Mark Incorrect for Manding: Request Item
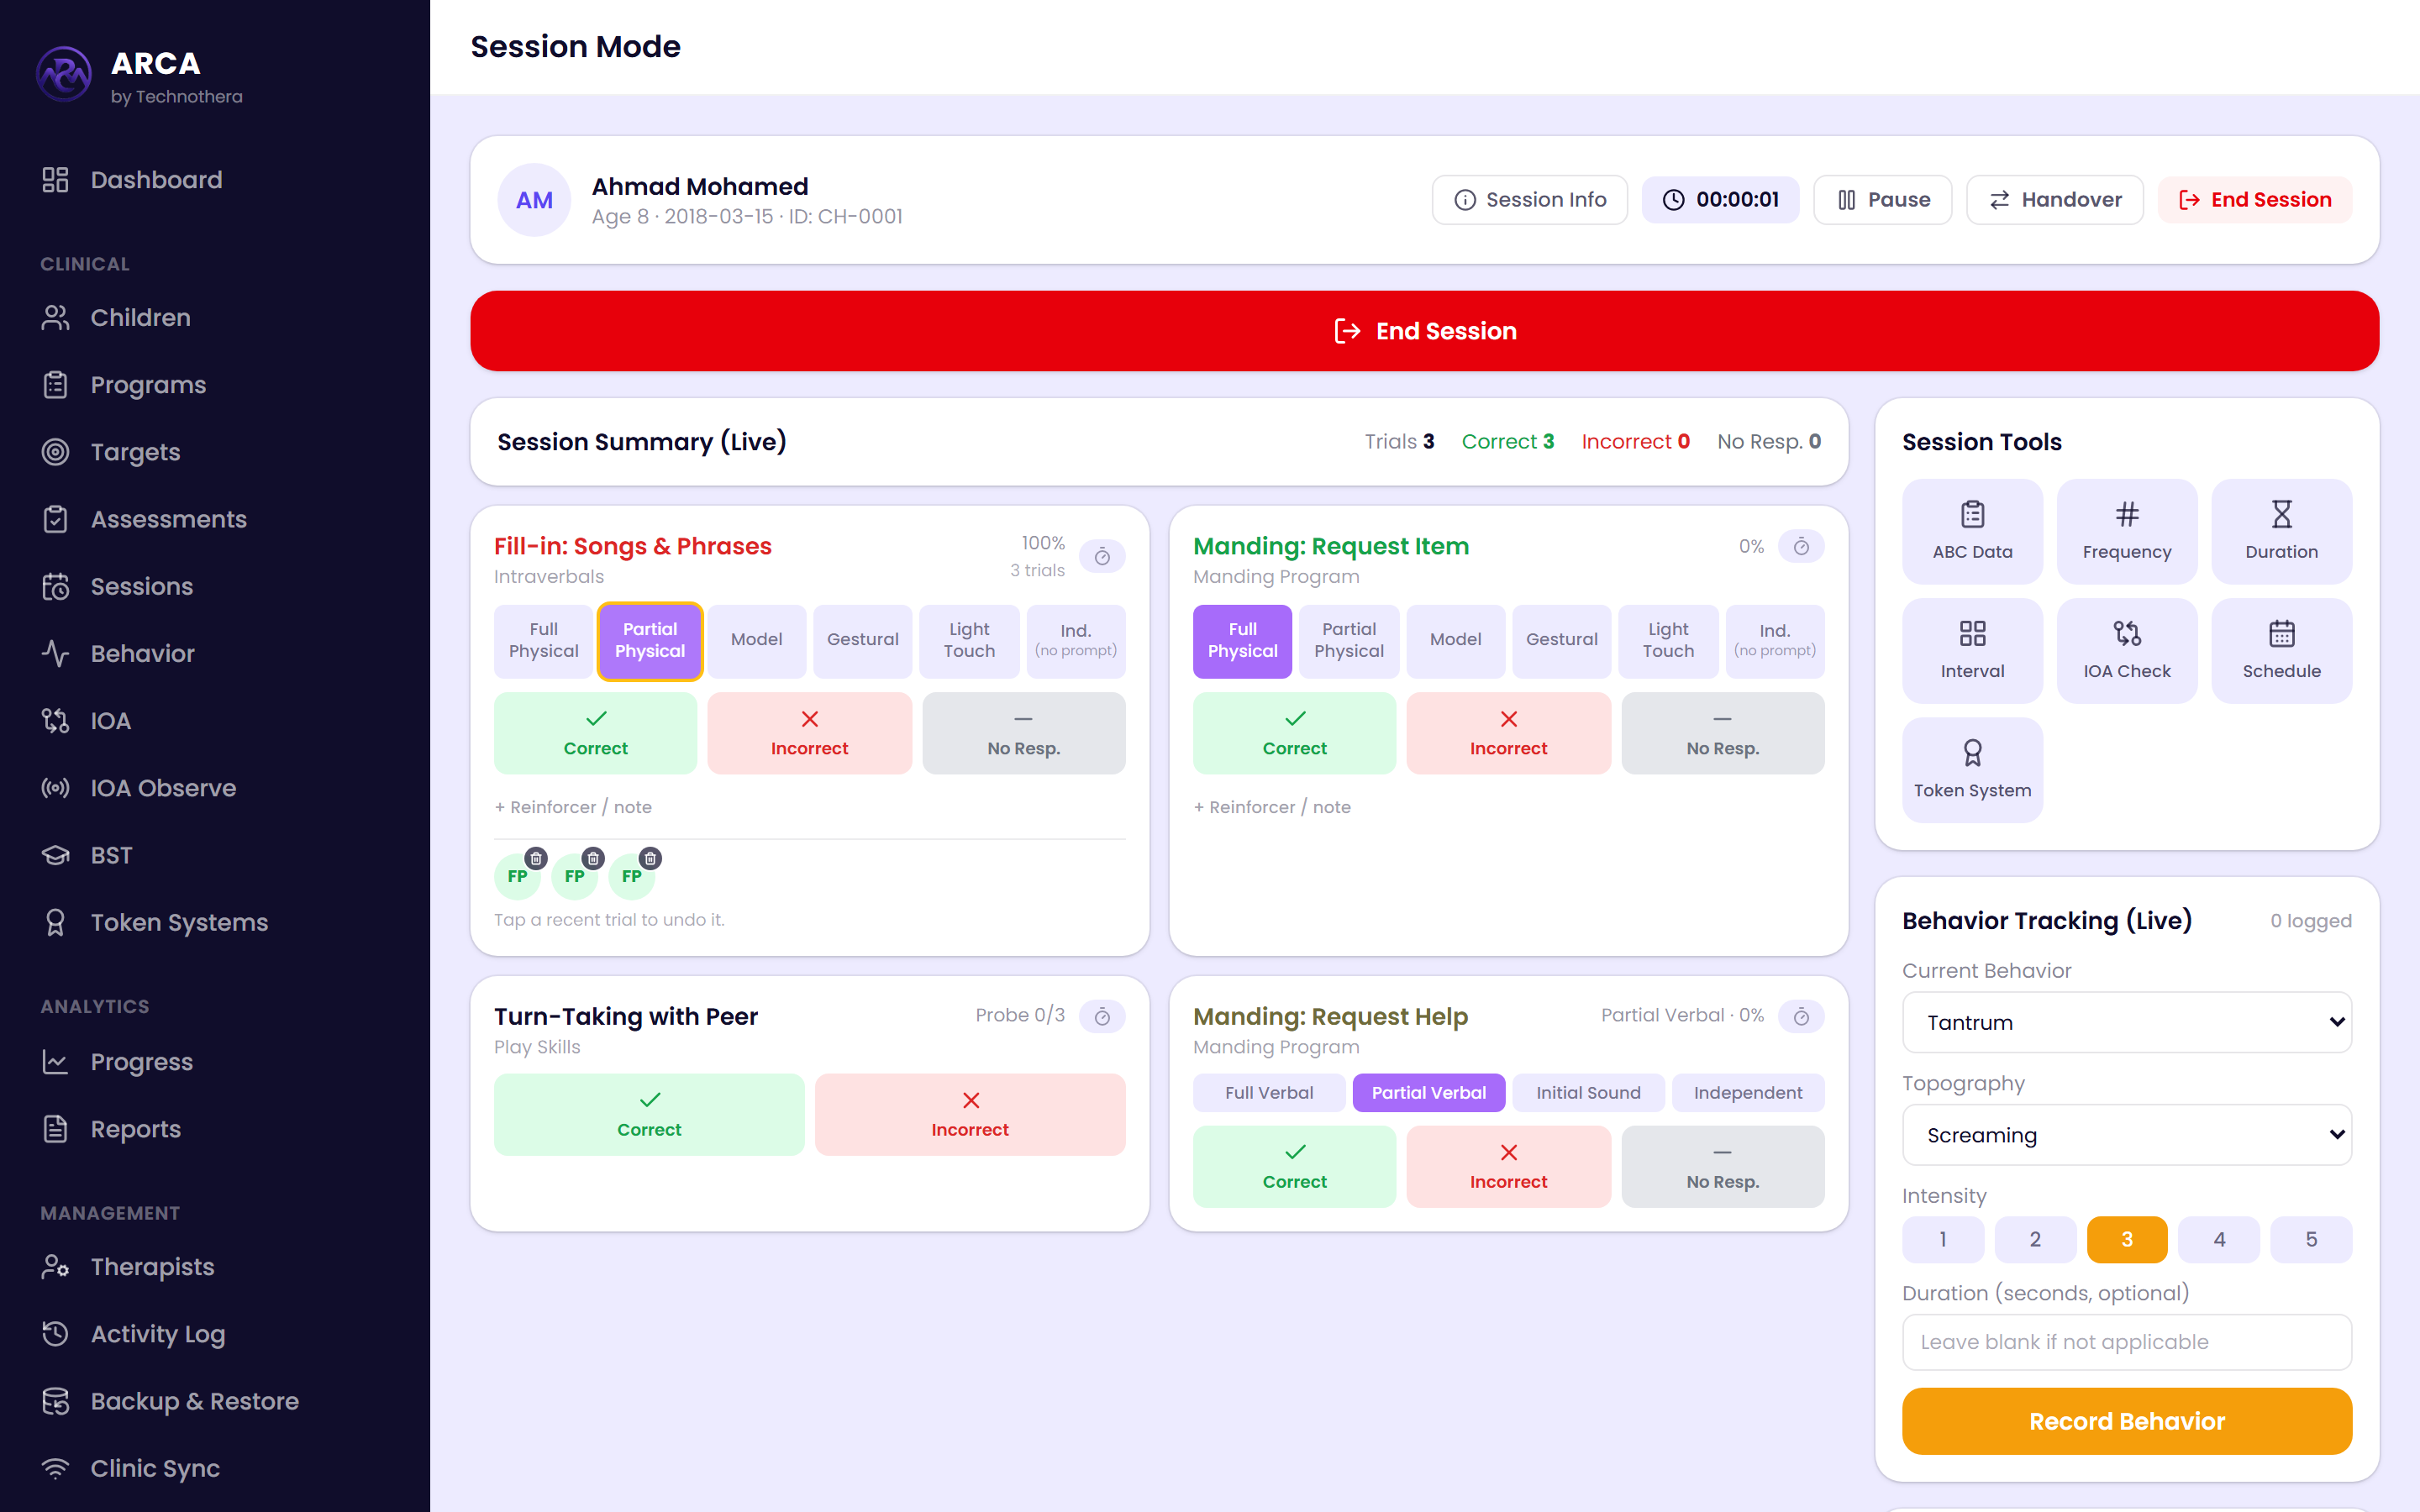 tap(1508, 733)
